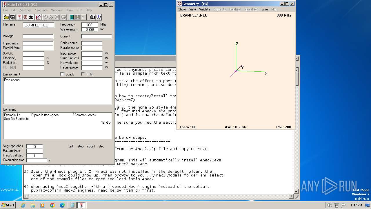
Task: Click the save-all disks toolbar icon
Action: tap(12, 17)
